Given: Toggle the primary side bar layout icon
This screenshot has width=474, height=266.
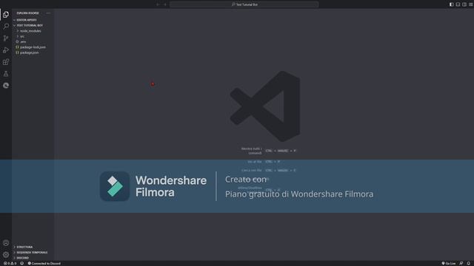Looking at the screenshot, I should point(451,4).
